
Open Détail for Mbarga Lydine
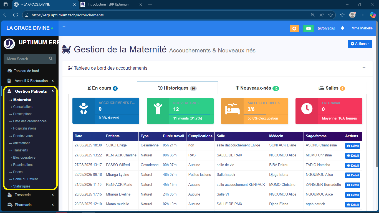pyautogui.click(x=353, y=175)
